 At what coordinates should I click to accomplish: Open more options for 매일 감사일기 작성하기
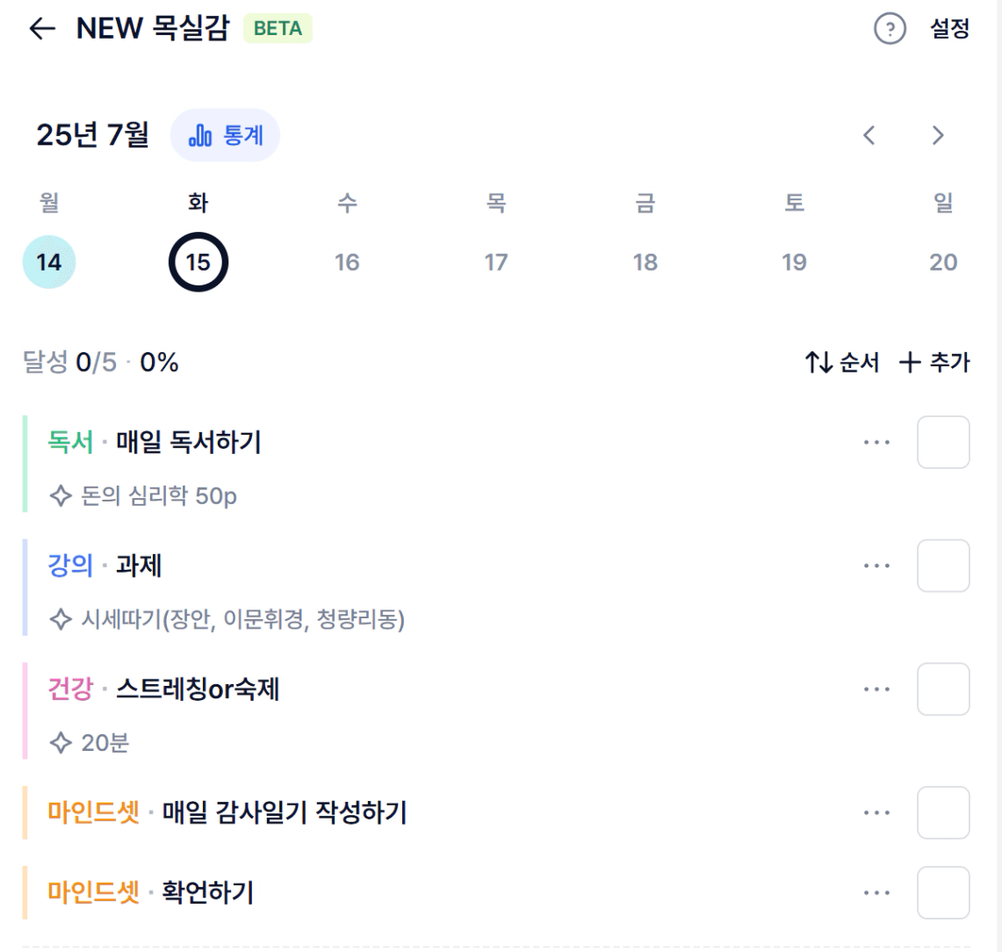pyautogui.click(x=876, y=812)
